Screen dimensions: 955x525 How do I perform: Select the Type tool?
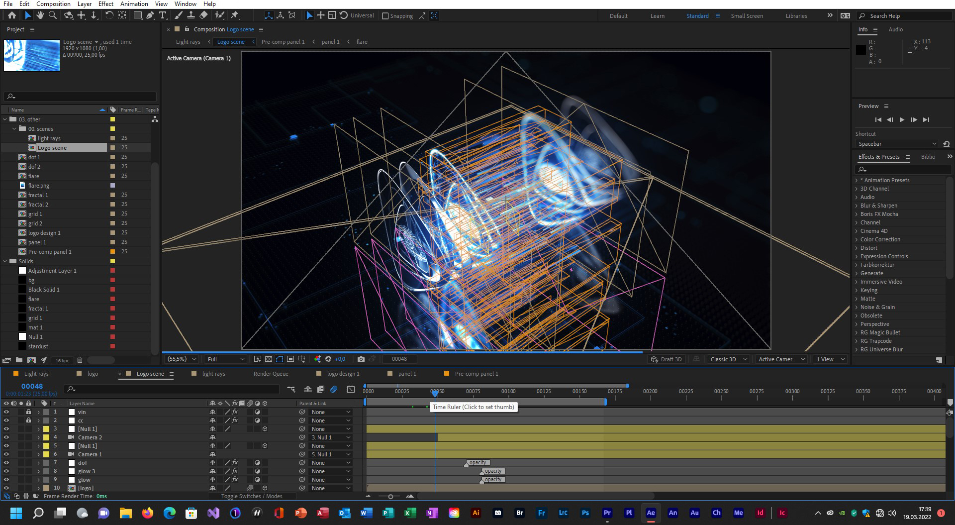163,15
